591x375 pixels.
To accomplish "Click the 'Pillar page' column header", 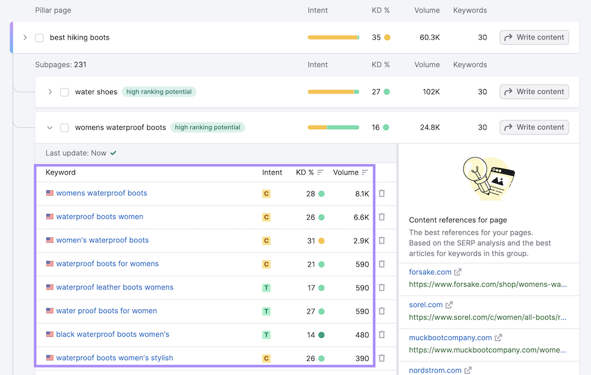I will 53,10.
